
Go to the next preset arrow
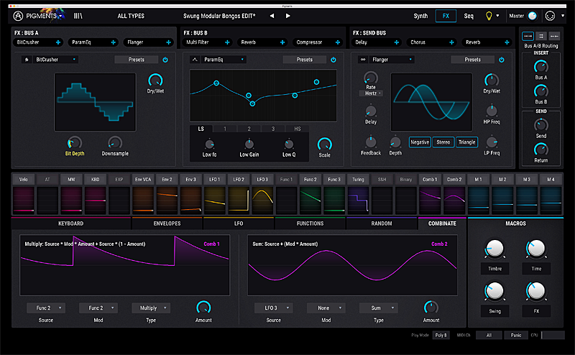tap(288, 16)
